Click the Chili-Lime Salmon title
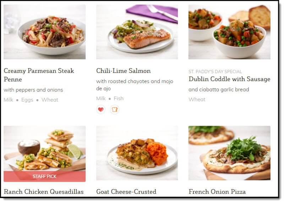284x203 pixels. [123, 71]
